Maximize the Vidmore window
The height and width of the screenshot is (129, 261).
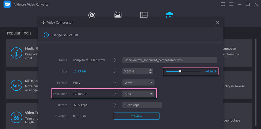pos(248,4)
